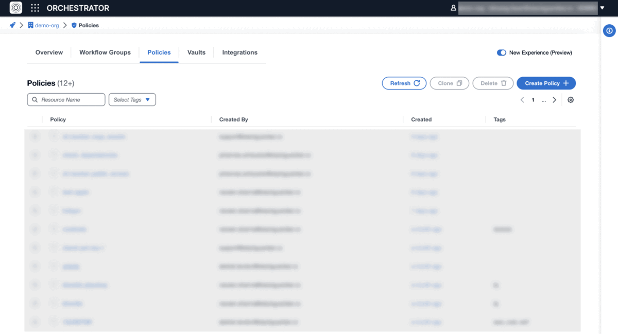Refresh the policies list
Viewport: 618px width, 334px height.
tap(404, 83)
